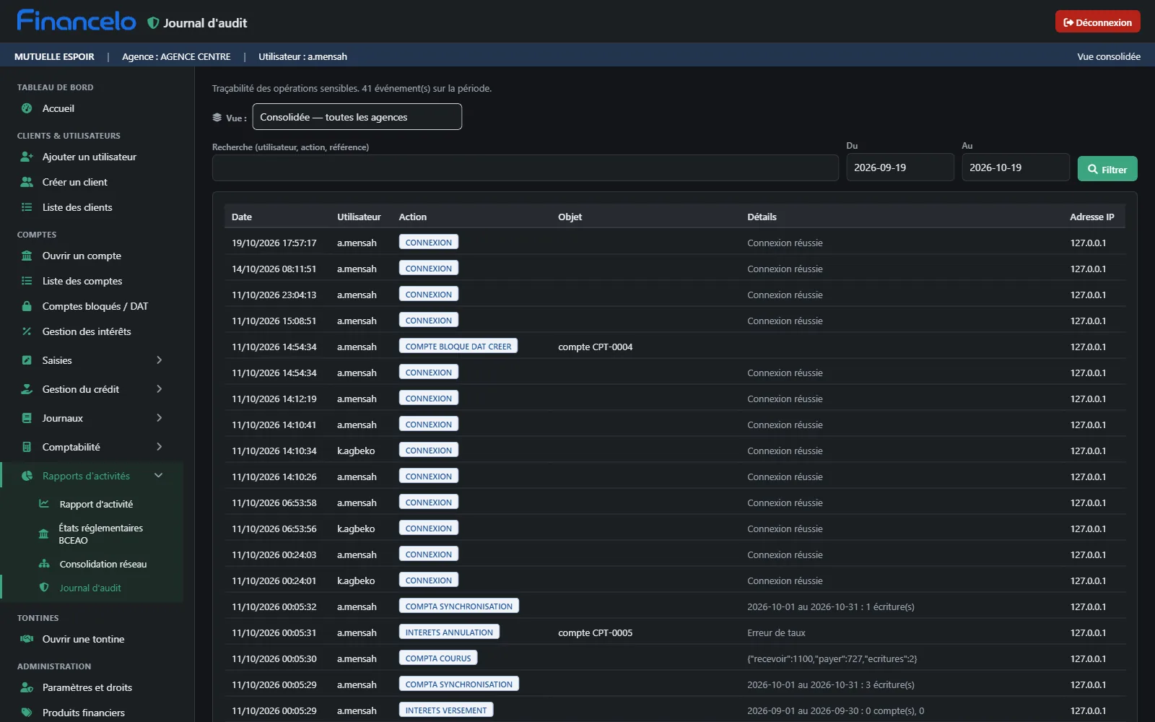
Task: Click the bank icon next to Ouvrir un compte
Action: pos(27,256)
